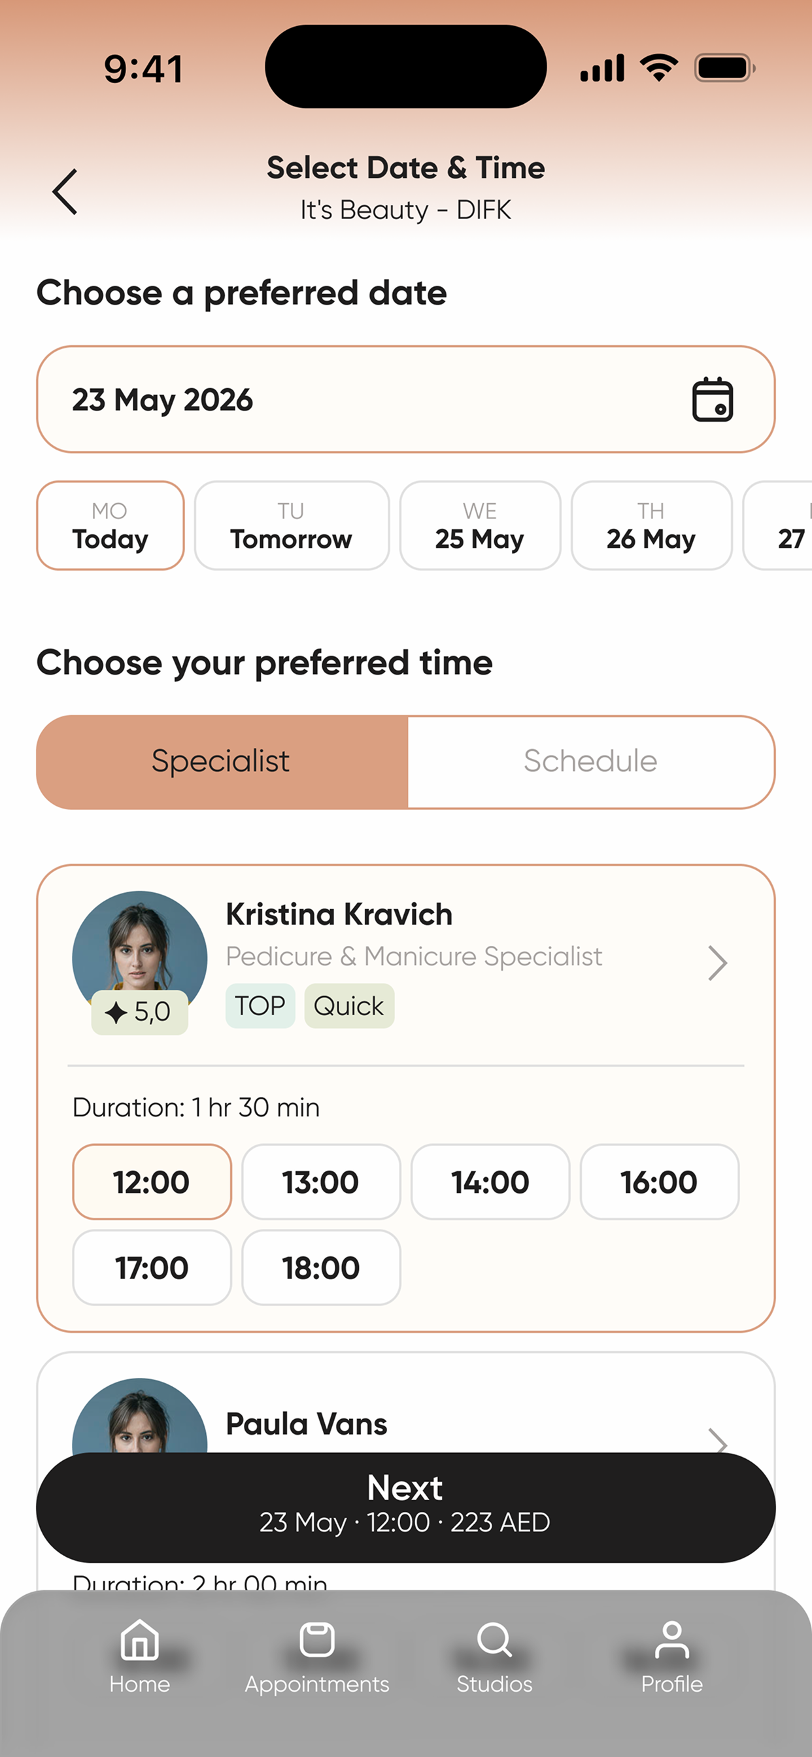This screenshot has width=812, height=1757.
Task: Pick the Tomorrow date chip
Action: point(292,526)
